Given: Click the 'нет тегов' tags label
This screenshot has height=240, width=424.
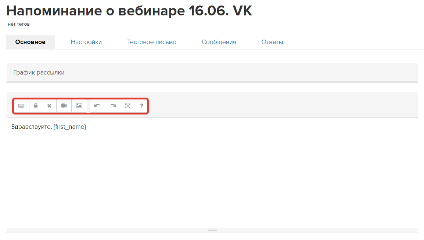Looking at the screenshot, I should point(19,24).
